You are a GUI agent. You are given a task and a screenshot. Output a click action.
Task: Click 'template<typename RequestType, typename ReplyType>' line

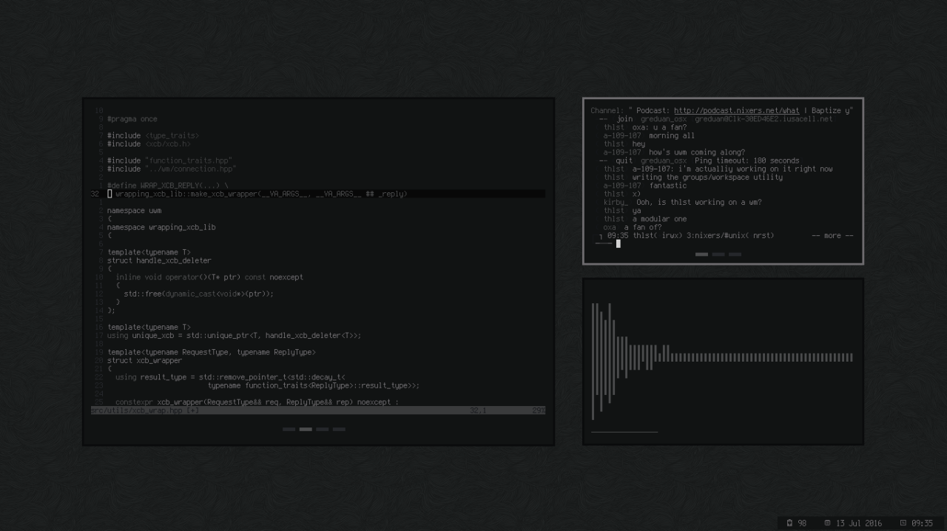[x=212, y=352]
